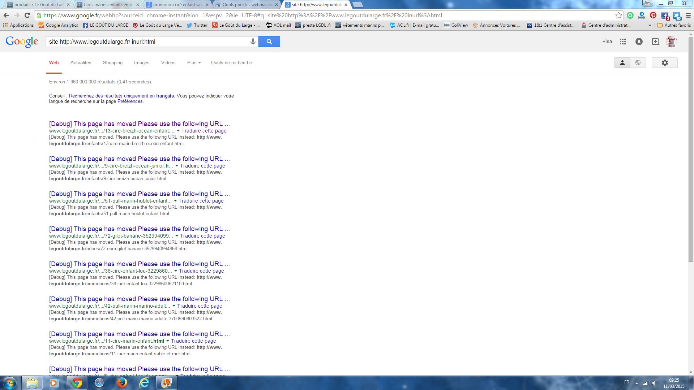Show more bookmarks chevron
The image size is (694, 390).
point(650,25)
